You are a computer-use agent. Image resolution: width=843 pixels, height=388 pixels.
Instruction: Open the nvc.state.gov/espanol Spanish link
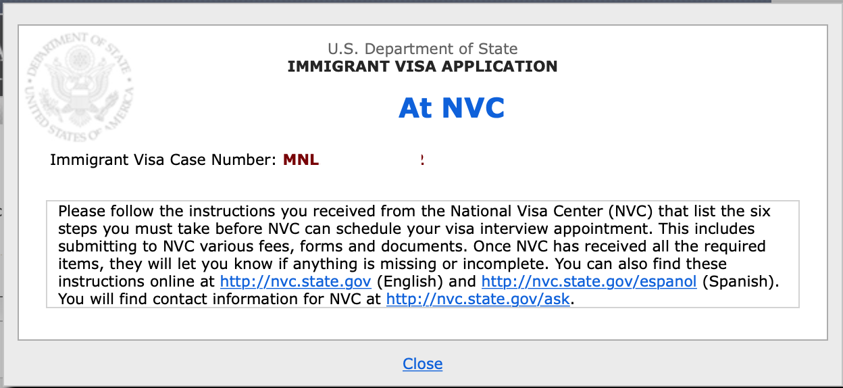pos(589,281)
